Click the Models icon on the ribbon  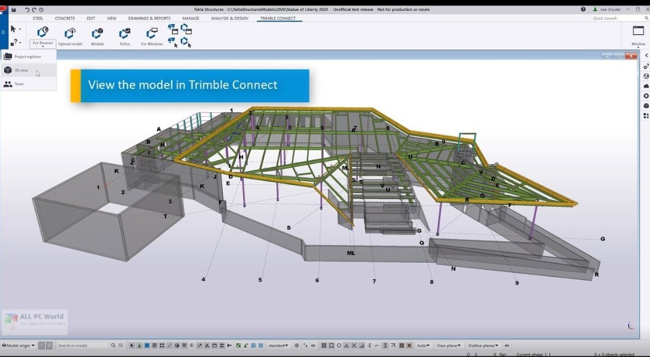pyautogui.click(x=97, y=35)
